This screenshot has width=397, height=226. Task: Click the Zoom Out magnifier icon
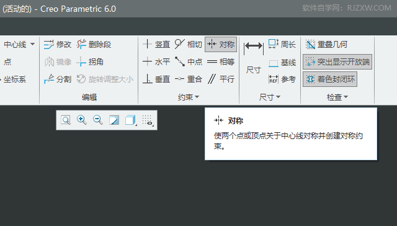[x=98, y=120]
